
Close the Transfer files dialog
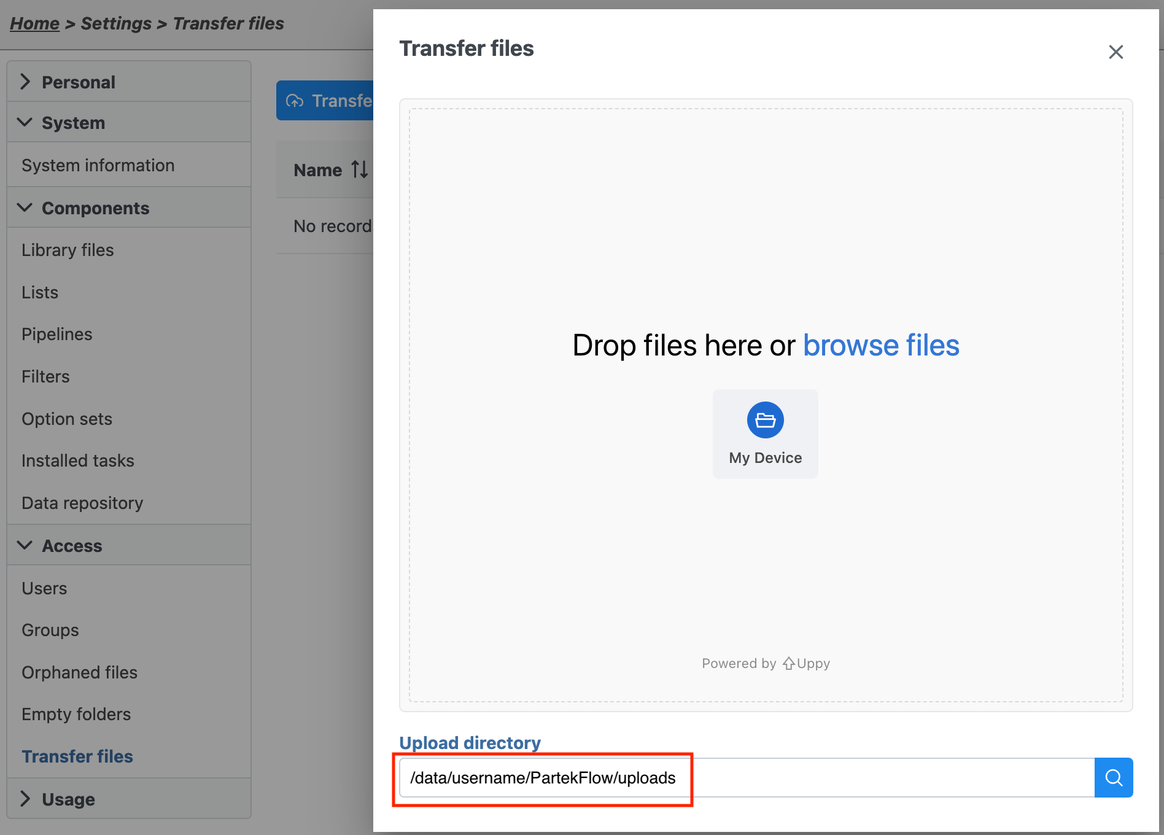(1115, 52)
